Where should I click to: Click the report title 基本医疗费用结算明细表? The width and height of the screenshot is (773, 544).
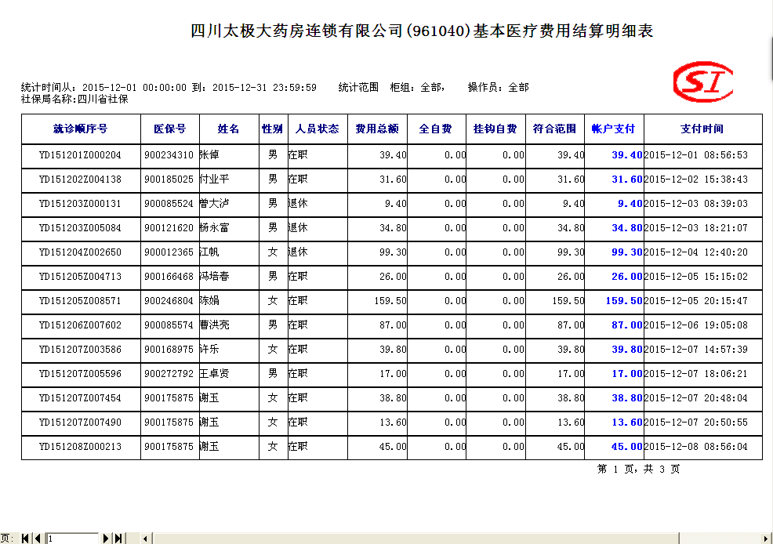(563, 31)
